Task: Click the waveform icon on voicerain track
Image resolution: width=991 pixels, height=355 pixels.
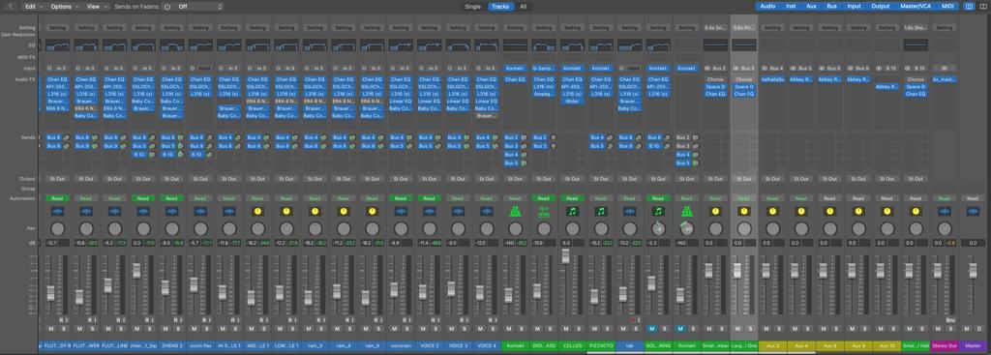Action: pyautogui.click(x=400, y=211)
